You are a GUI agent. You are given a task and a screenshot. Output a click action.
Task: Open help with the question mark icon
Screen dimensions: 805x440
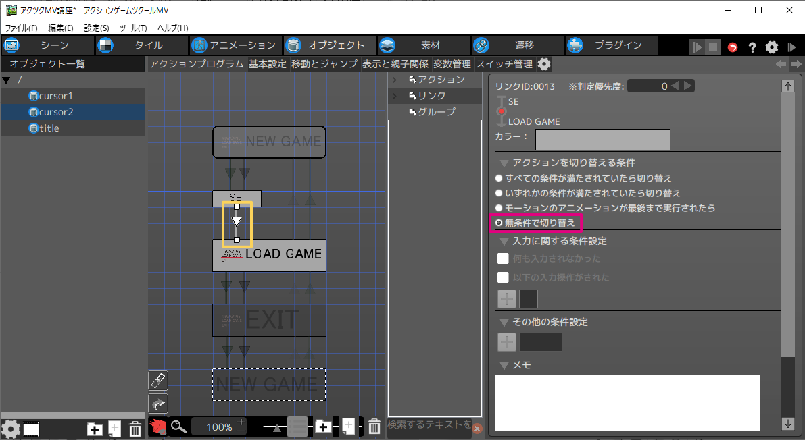[752, 47]
